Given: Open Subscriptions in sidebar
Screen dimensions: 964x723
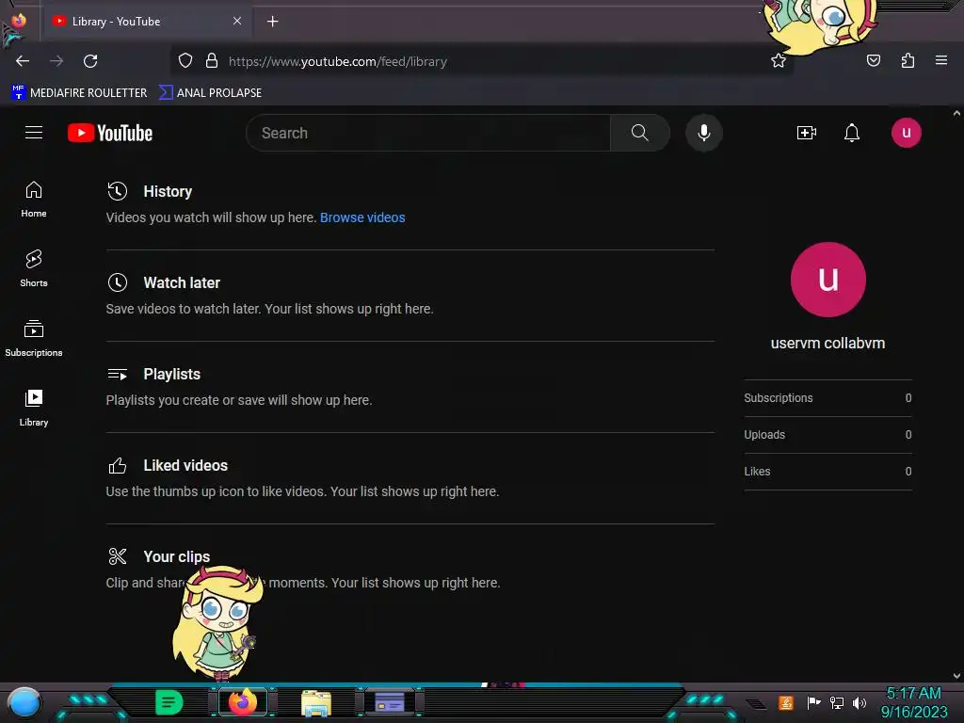Looking at the screenshot, I should [x=34, y=338].
